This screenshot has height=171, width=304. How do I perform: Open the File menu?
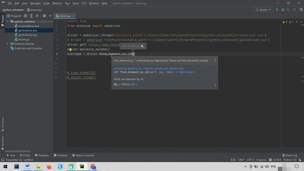click(9, 3)
